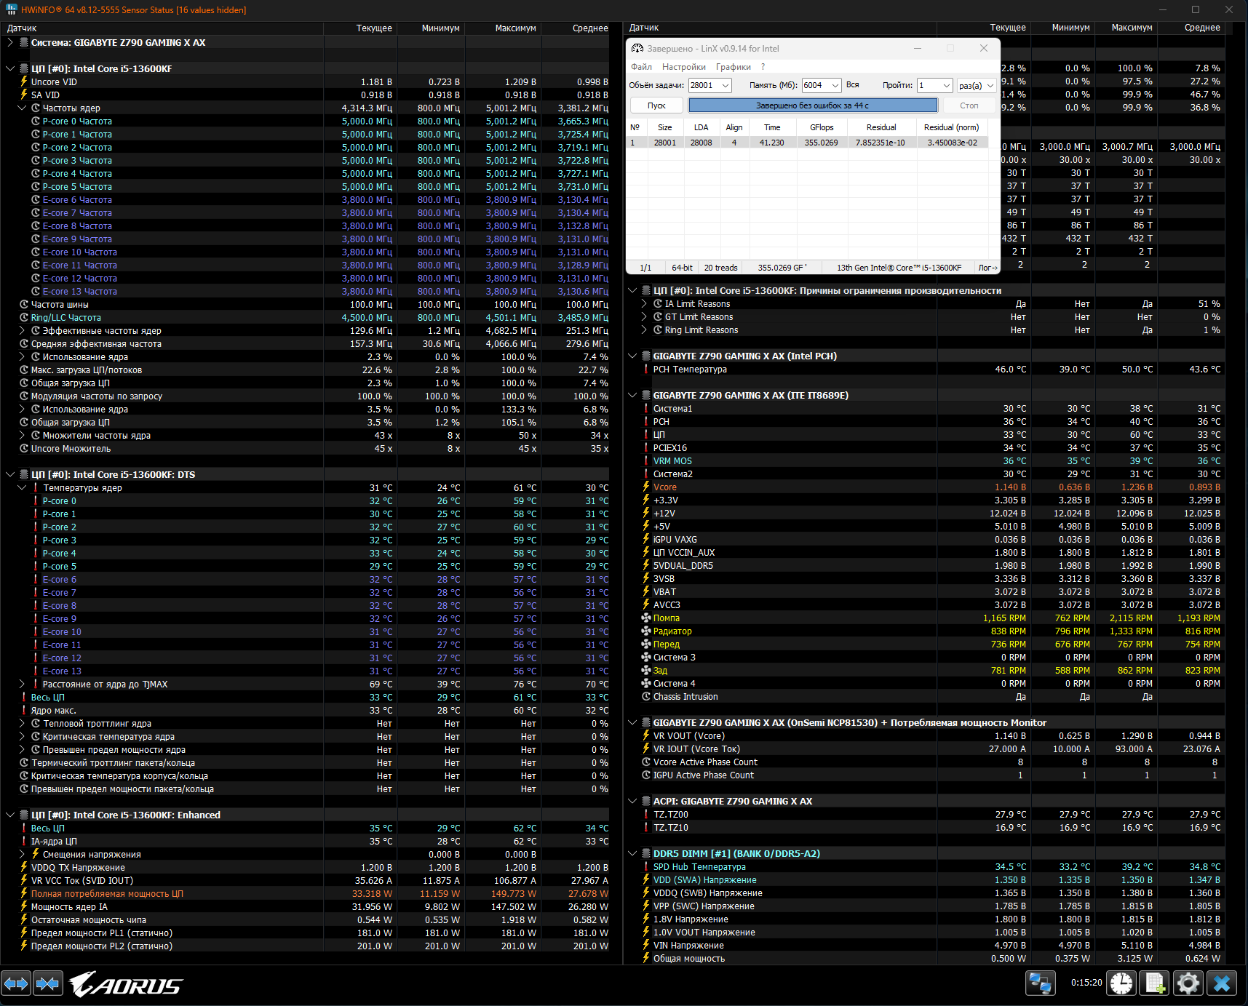Screen dimensions: 1248x1006
Task: Click the fan icon beside Радиатор
Action: [646, 631]
